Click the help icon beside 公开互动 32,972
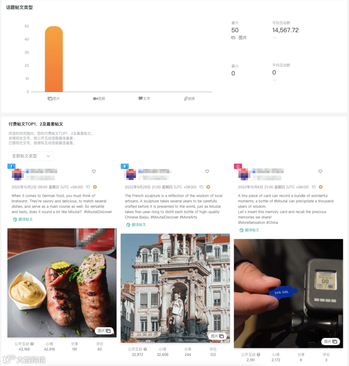The width and height of the screenshot is (349, 366). [145, 349]
